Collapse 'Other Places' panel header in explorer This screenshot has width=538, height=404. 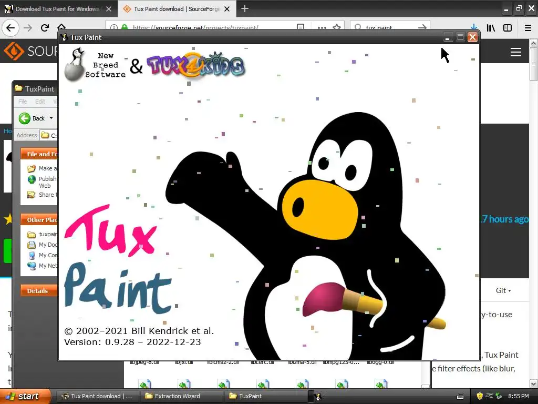pos(39,220)
